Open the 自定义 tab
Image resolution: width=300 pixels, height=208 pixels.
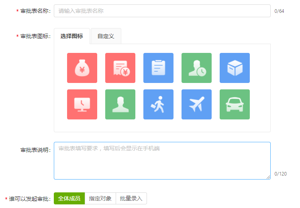106,36
